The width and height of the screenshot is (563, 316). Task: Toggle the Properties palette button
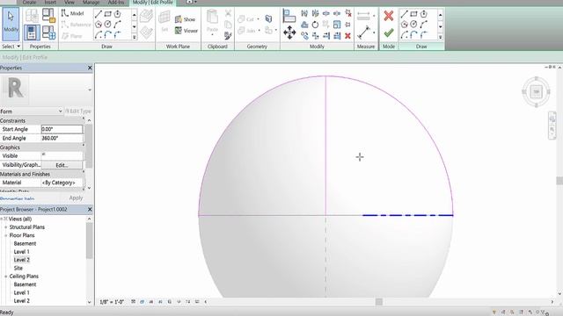(x=32, y=32)
